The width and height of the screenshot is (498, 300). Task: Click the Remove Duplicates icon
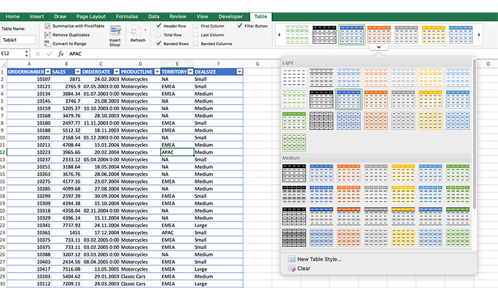coord(48,35)
